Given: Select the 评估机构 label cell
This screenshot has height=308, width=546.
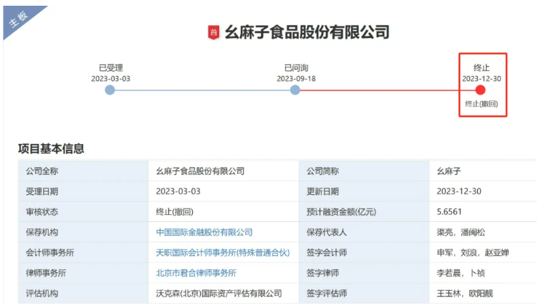Looking at the screenshot, I should pyautogui.click(x=83, y=294).
